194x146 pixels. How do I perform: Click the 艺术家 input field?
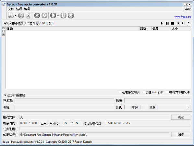(x=64, y=101)
